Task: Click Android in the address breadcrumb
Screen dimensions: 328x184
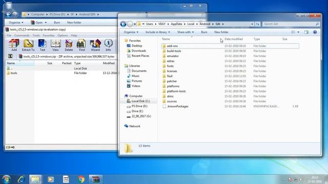Action: pos(205,24)
